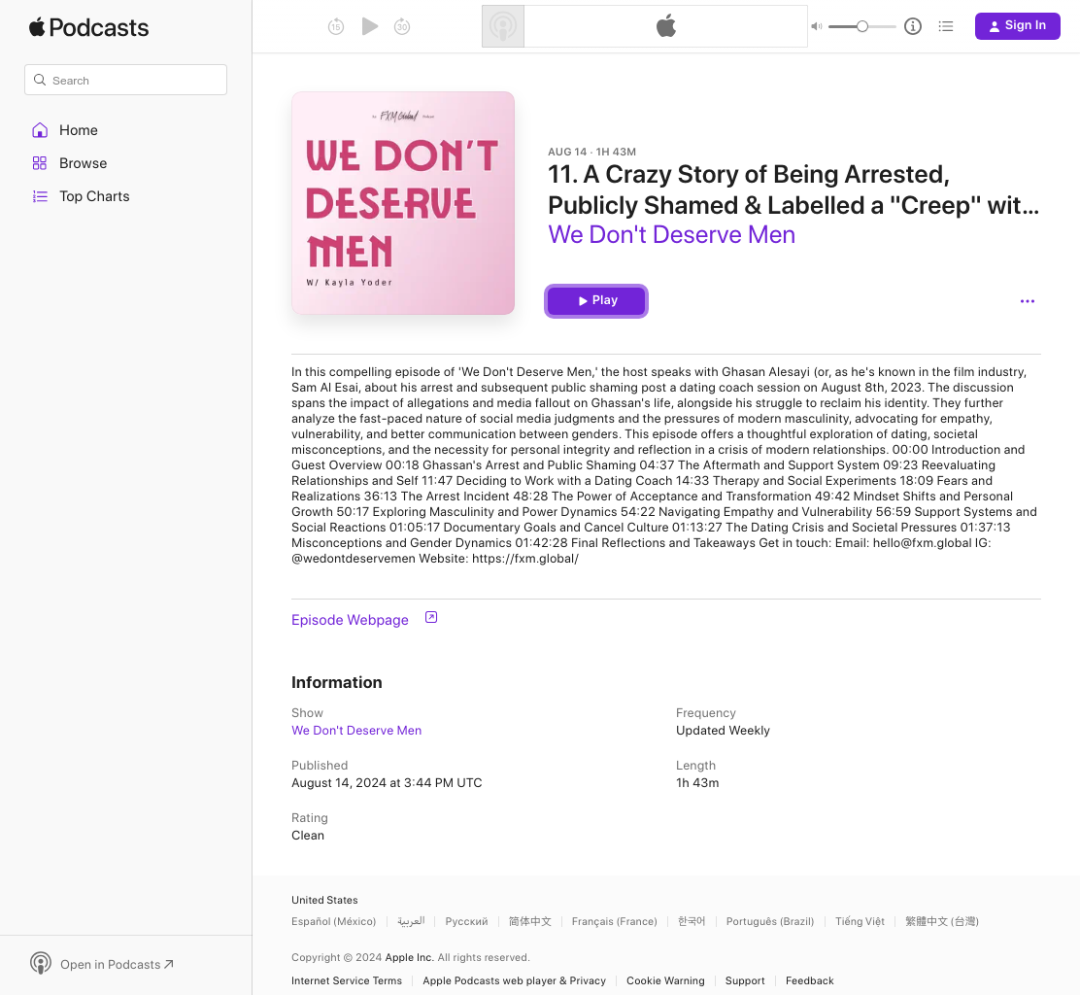1080x995 pixels.
Task: Switch language to Español (México)
Action: point(333,921)
